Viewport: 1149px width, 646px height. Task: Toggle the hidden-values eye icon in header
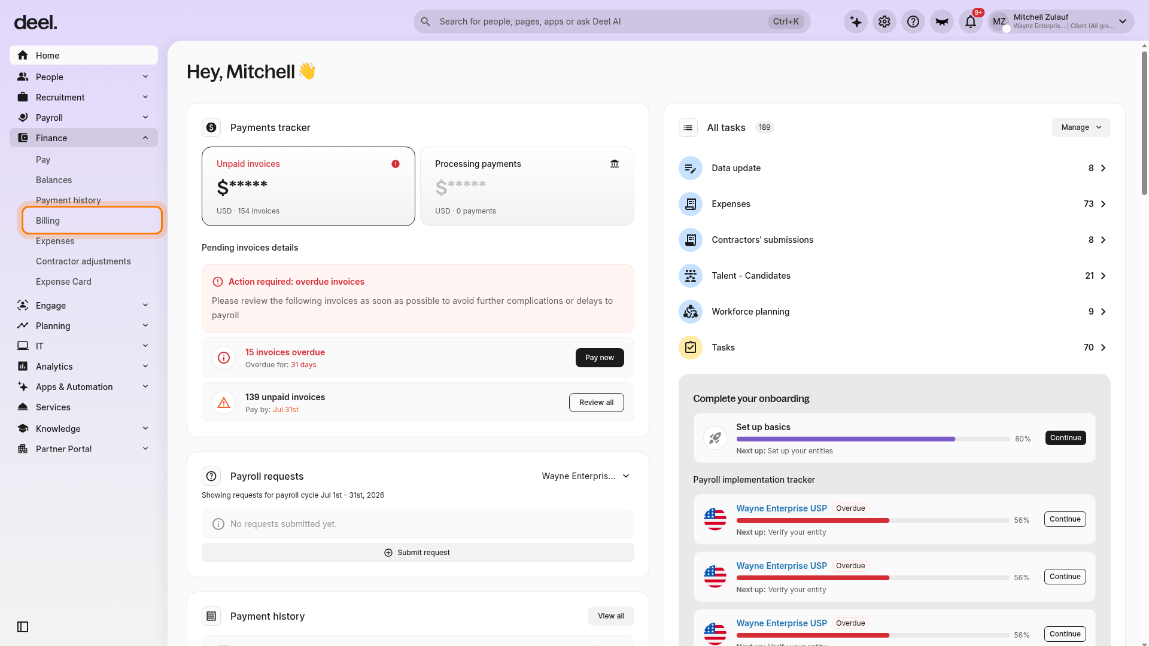pos(942,22)
